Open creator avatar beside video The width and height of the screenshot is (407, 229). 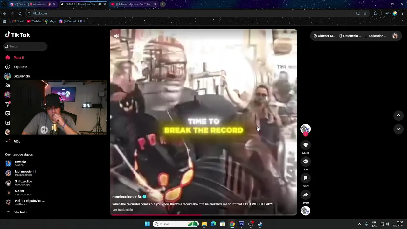click(306, 128)
